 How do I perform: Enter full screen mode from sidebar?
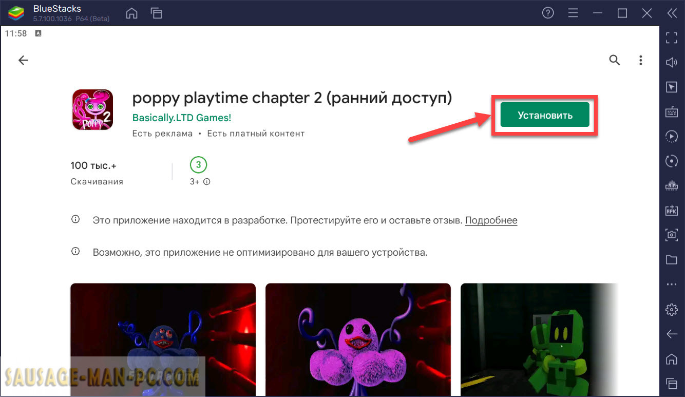672,37
